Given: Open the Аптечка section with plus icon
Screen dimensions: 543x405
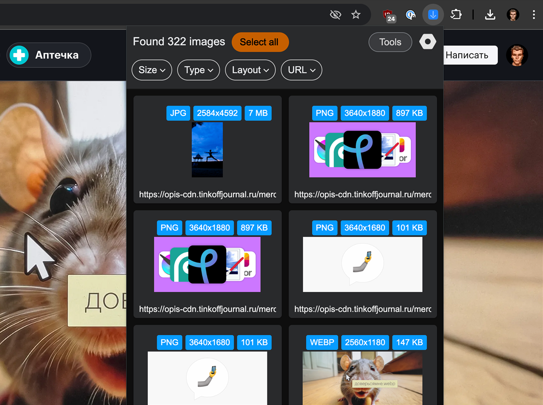Looking at the screenshot, I should (x=49, y=55).
